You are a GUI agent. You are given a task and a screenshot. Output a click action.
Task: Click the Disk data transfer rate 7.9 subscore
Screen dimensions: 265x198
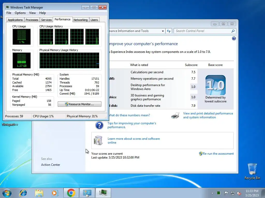click(193, 105)
